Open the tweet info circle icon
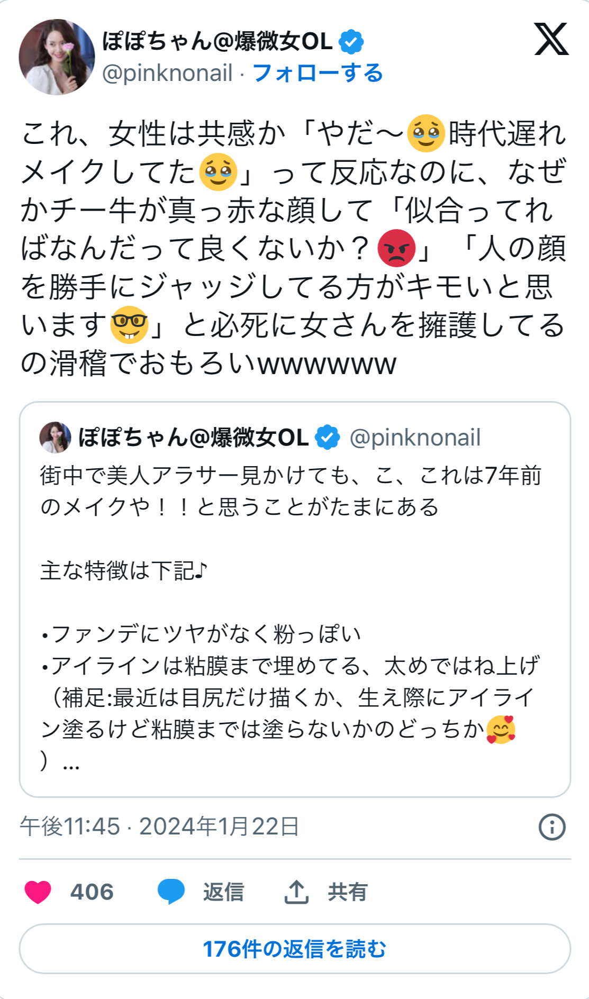The height and width of the screenshot is (999, 589). [552, 827]
